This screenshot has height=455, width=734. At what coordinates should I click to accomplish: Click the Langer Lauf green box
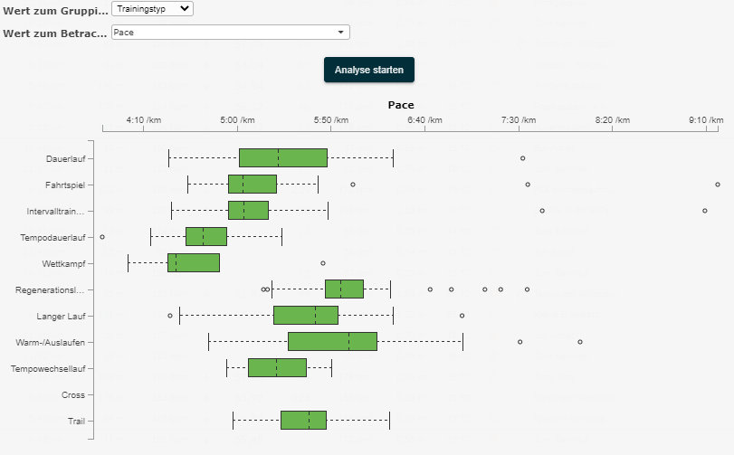pyautogui.click(x=305, y=315)
